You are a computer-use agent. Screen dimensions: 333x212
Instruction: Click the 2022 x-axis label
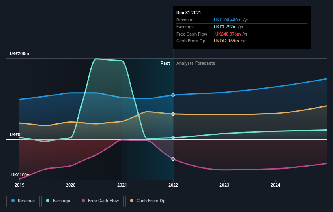(x=173, y=185)
